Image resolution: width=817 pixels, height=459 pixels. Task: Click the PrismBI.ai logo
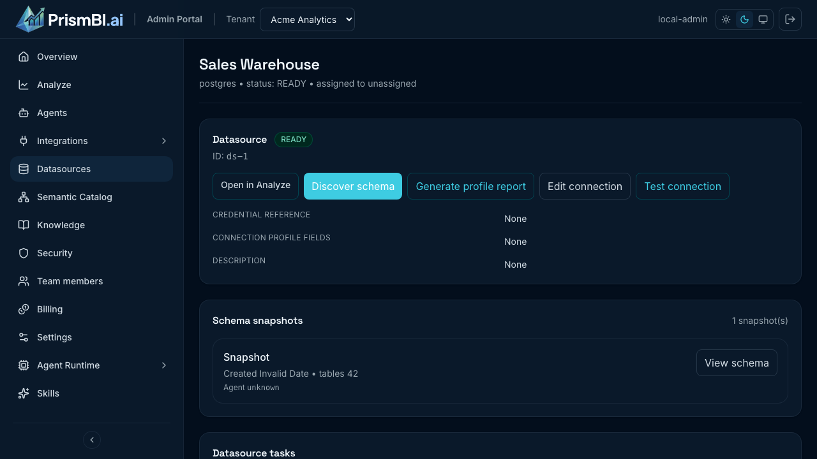tap(70, 19)
